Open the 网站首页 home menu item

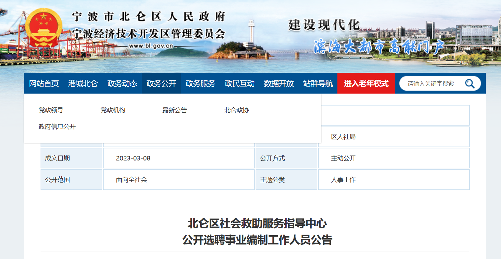44,83
